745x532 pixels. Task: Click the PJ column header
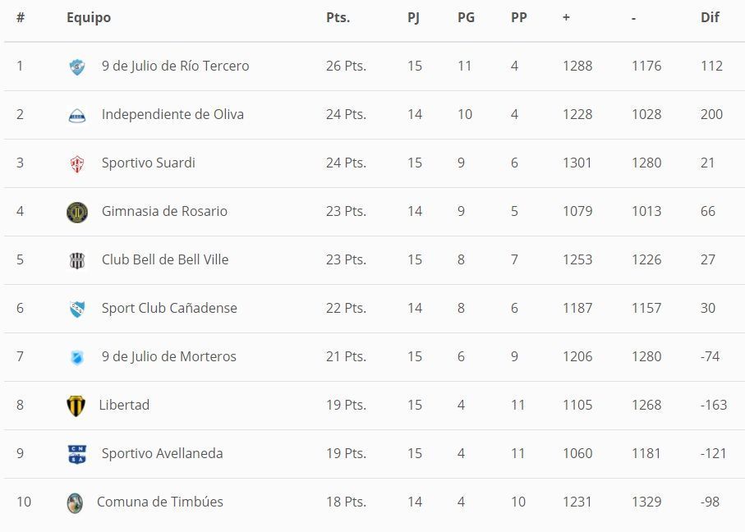(x=413, y=17)
